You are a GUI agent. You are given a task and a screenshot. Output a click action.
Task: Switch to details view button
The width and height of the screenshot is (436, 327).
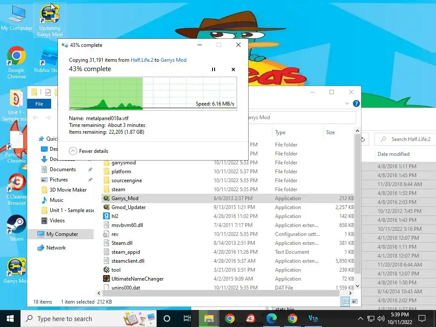tap(345, 301)
